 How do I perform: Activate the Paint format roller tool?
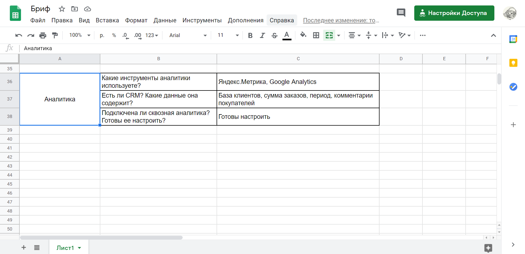(55, 35)
